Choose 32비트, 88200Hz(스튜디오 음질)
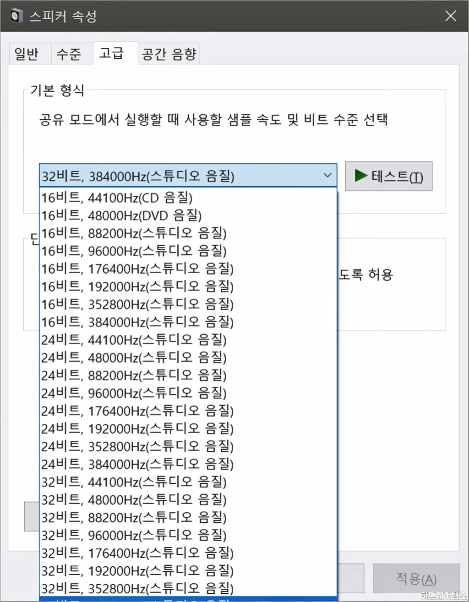This screenshot has width=469, height=602. (x=188, y=518)
